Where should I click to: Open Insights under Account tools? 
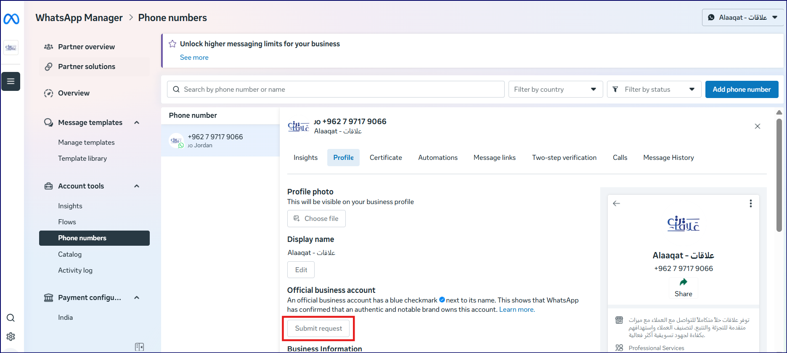coord(70,206)
